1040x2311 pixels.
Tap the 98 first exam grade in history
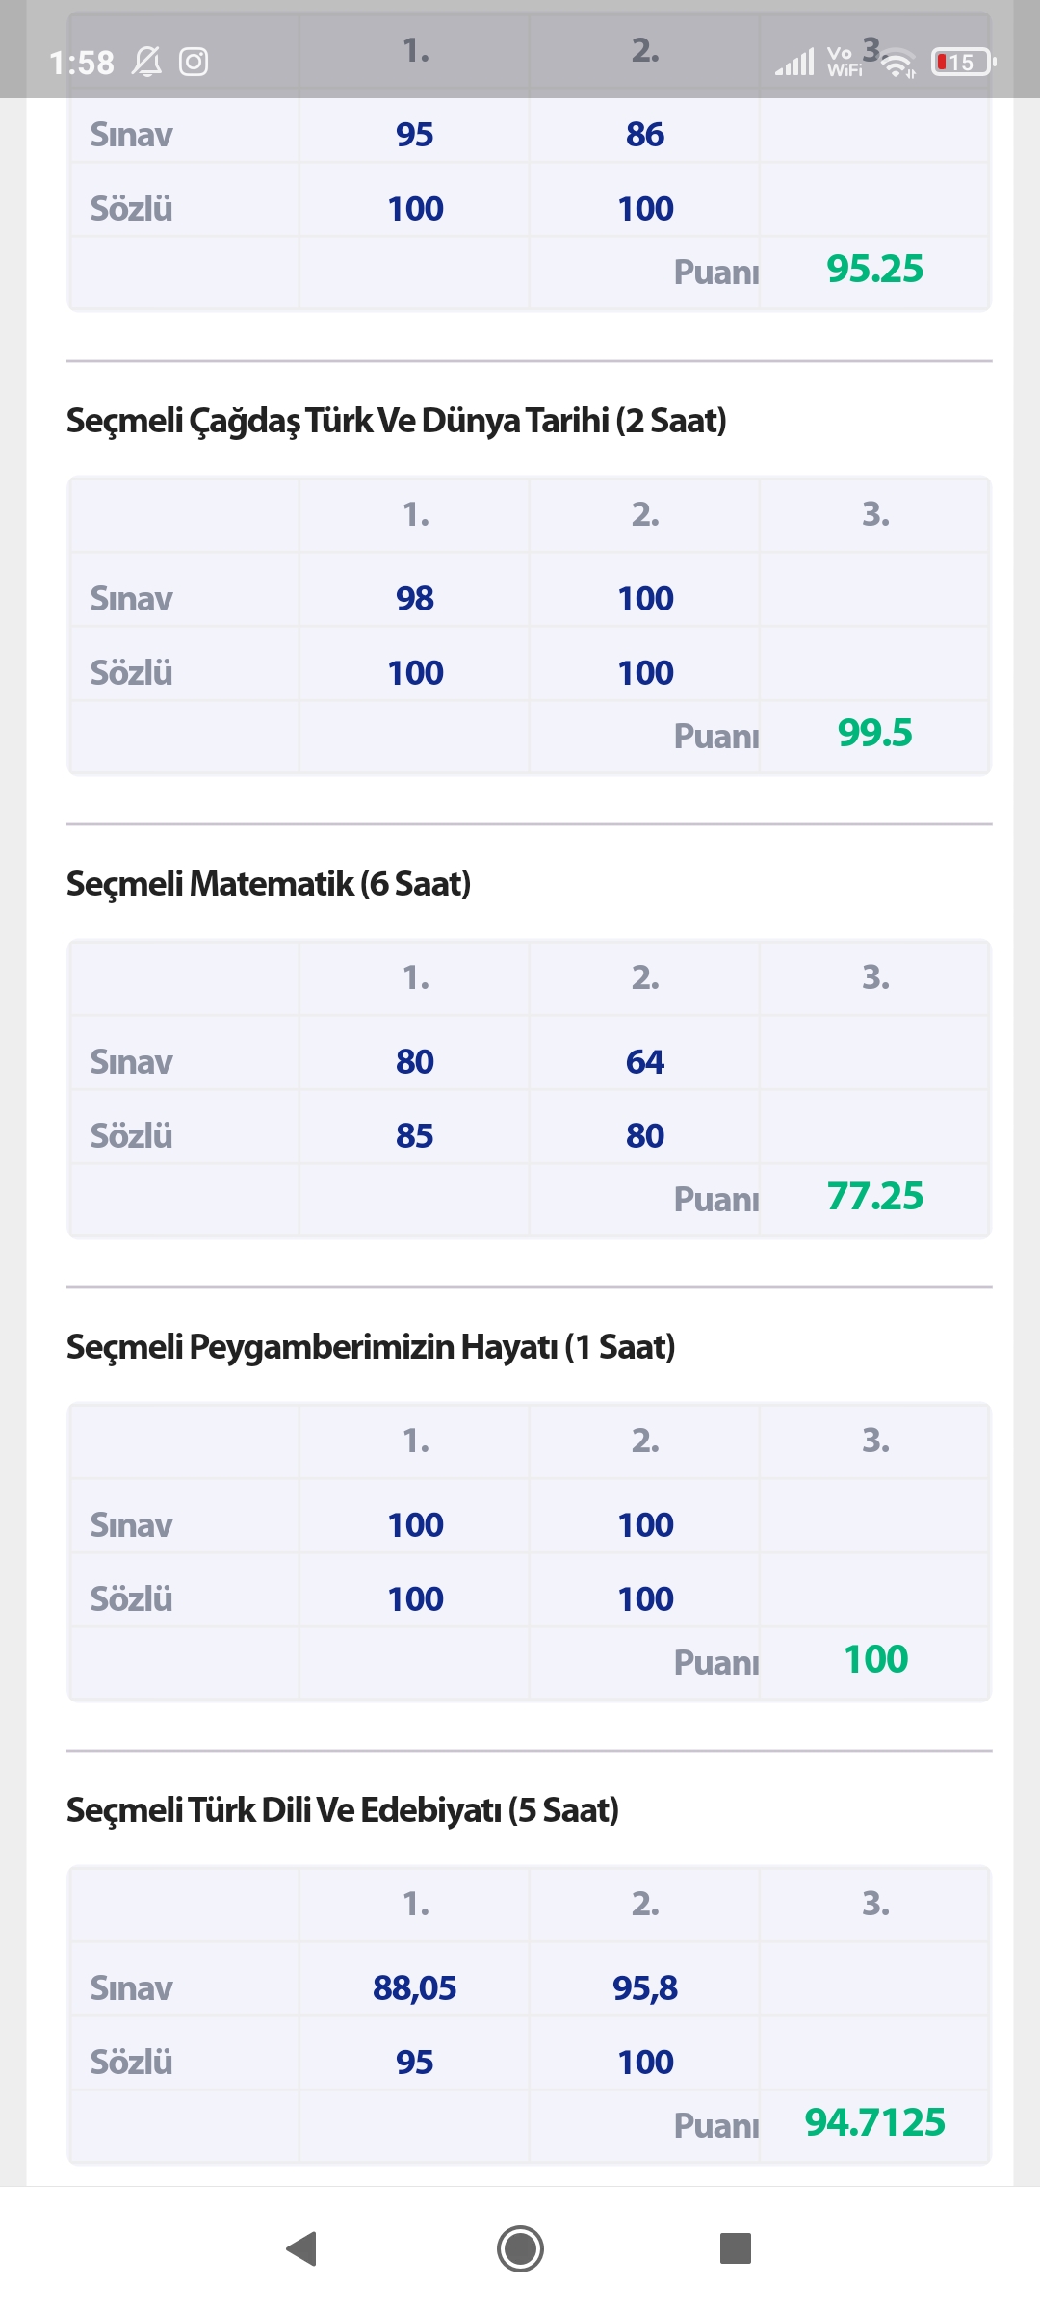pyautogui.click(x=415, y=599)
